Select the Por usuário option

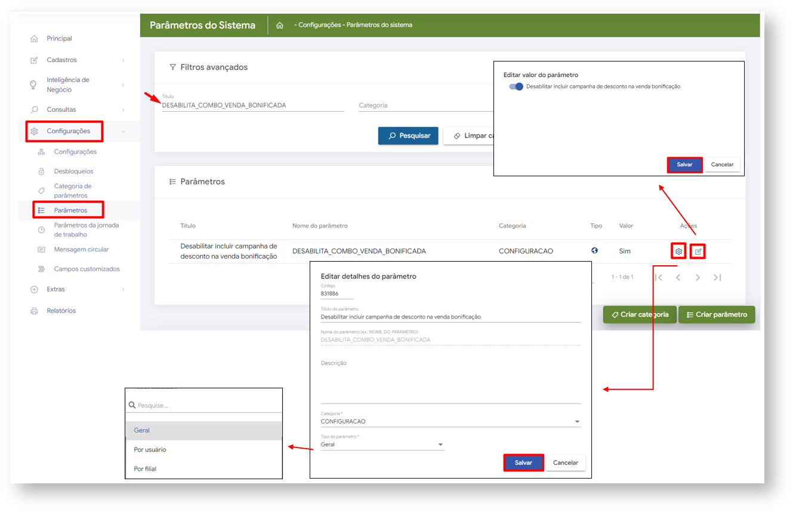click(203, 450)
